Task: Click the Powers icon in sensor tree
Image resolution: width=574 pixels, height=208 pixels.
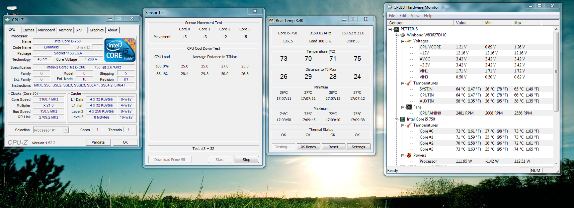Action: 409,155
